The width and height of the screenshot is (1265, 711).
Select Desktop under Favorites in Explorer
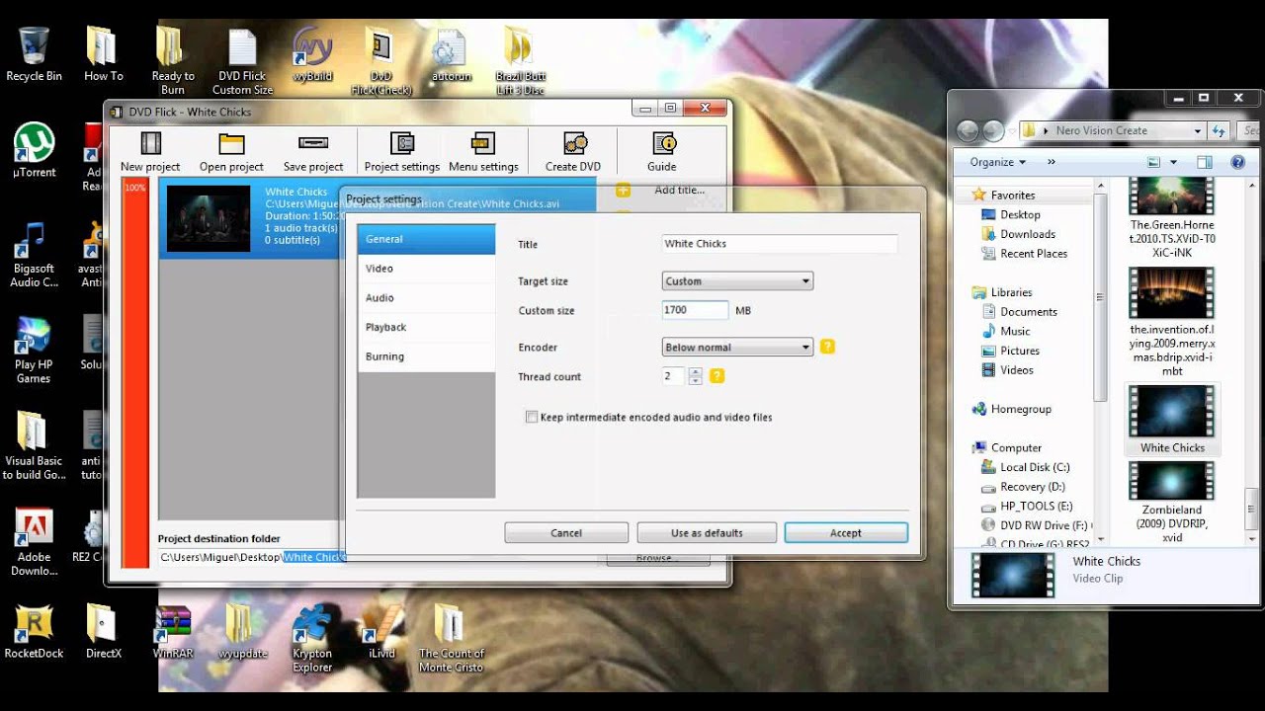(x=1020, y=214)
